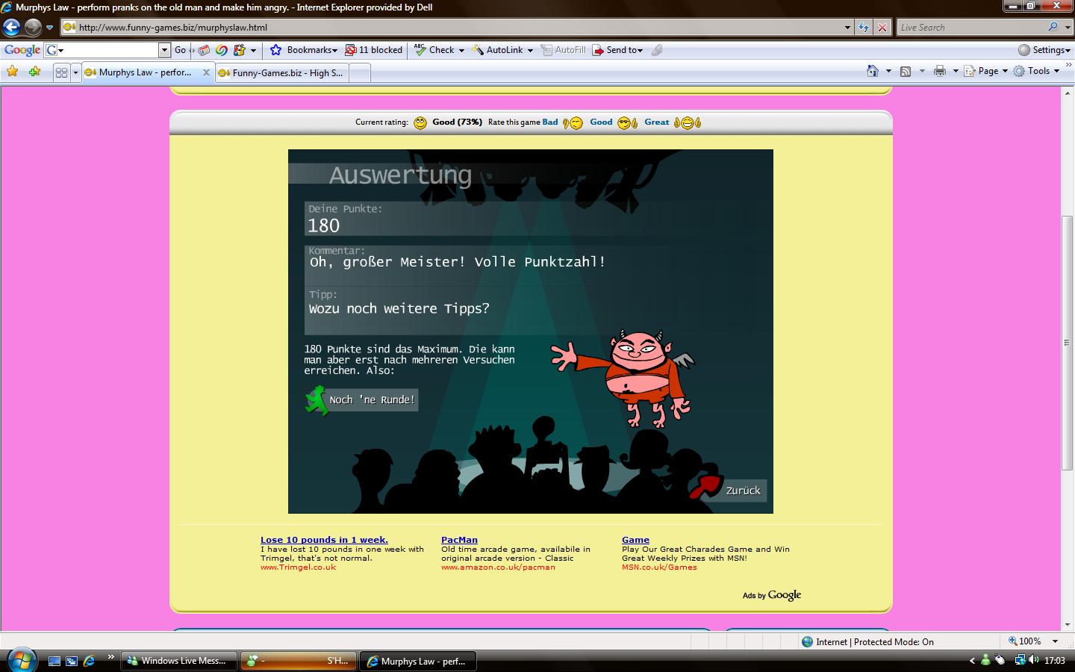Click the Print icon
This screenshot has width=1075, height=672.
coord(939,71)
